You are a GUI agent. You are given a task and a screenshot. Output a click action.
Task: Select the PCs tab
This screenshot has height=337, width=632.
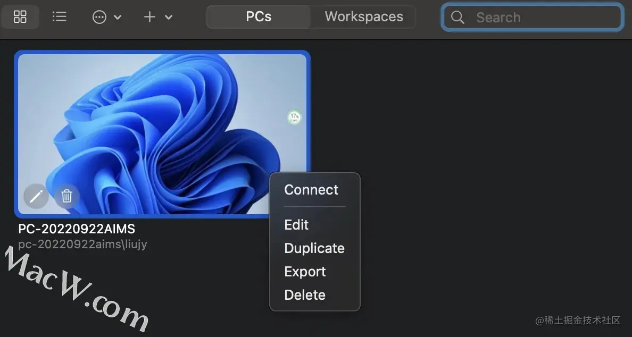[x=259, y=17]
